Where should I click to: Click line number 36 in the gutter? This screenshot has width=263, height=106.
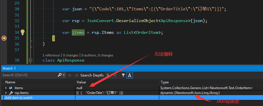(x=17, y=44)
